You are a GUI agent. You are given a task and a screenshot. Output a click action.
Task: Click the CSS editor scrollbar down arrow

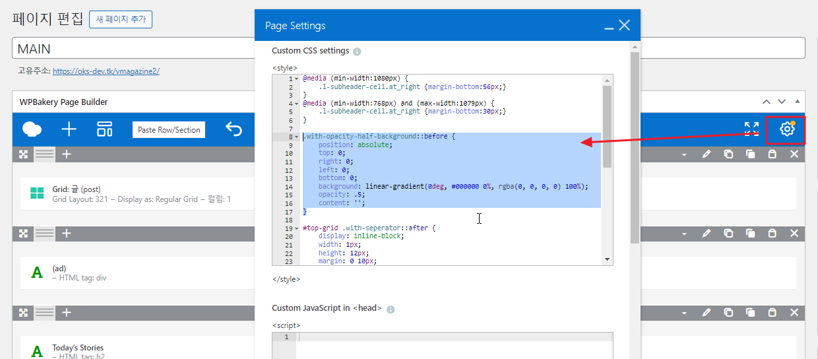607,260
